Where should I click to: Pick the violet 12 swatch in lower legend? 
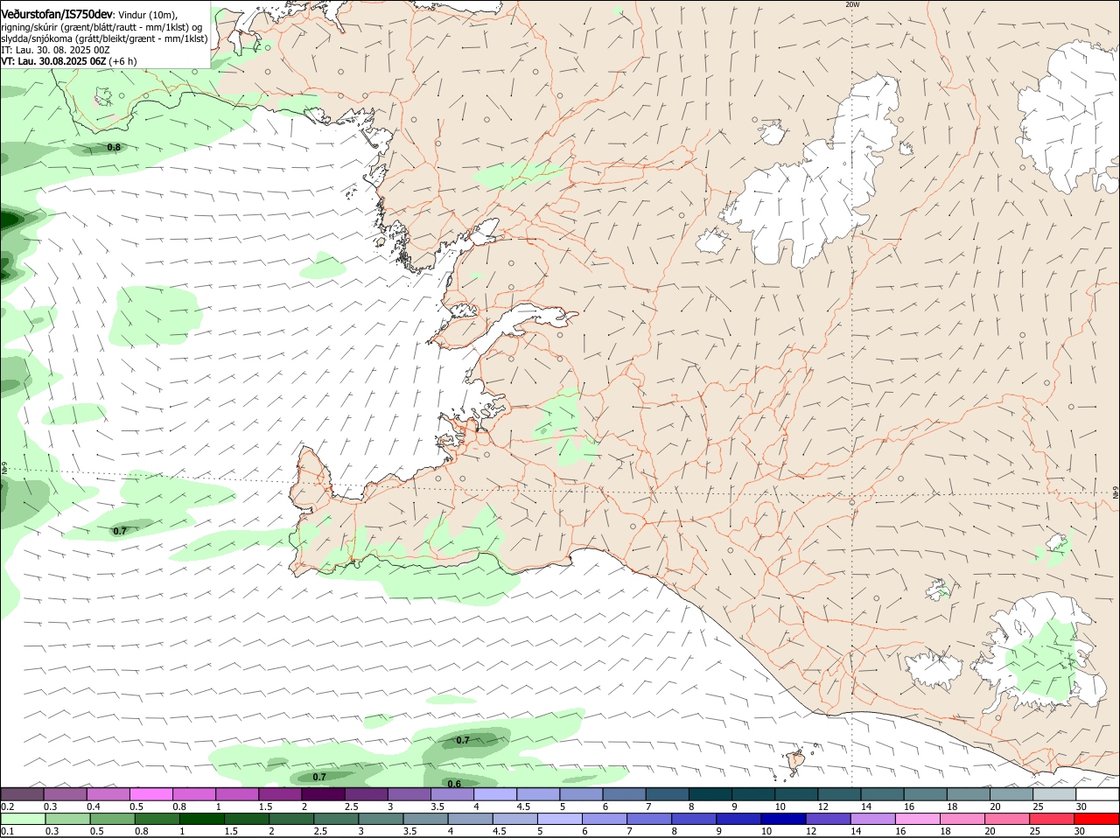[x=828, y=819]
